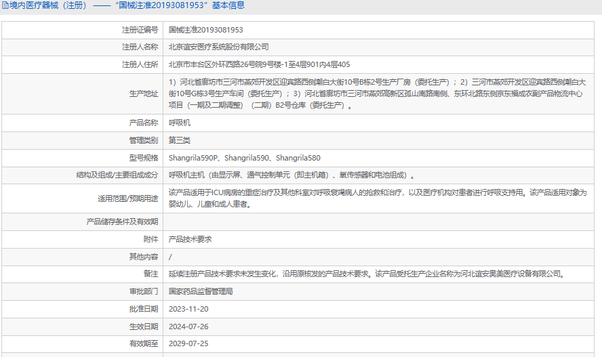
Task: Select the remark text 延续注册产品技术要求未发生变化
Action: tap(367, 274)
